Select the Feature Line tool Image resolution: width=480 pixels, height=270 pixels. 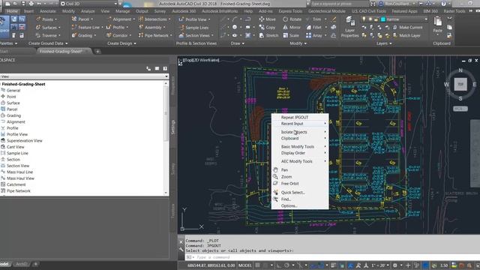pos(87,27)
